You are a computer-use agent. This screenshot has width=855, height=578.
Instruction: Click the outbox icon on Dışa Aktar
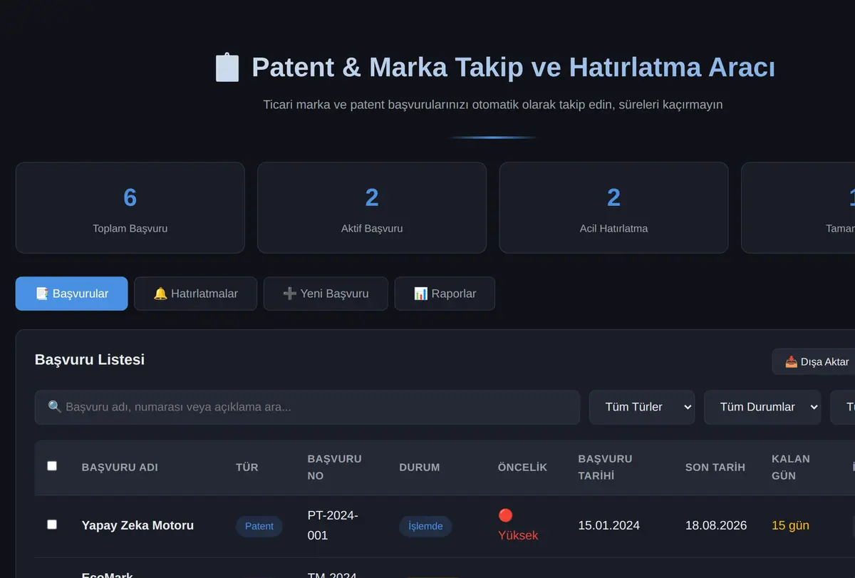click(791, 362)
